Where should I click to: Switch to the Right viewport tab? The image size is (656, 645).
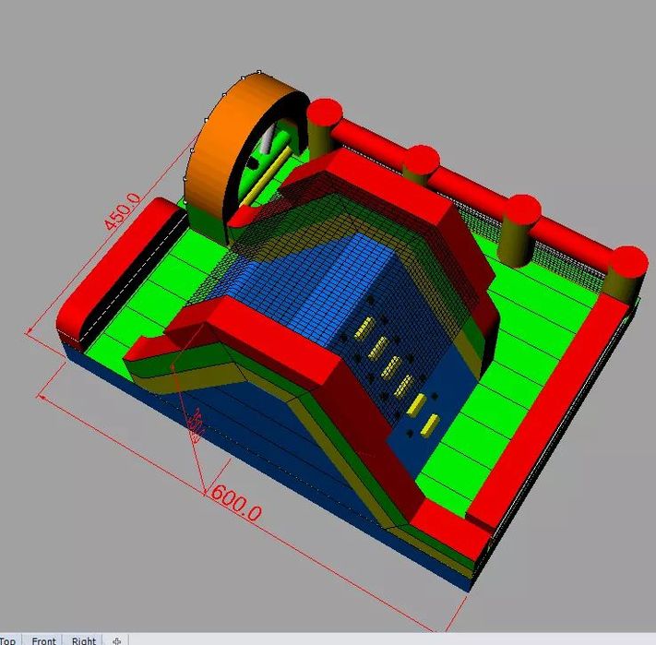tap(84, 640)
